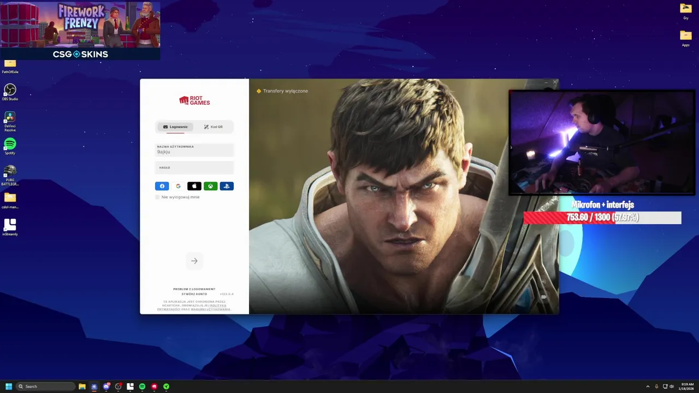Screen dimensions: 699x393
Task: Open the inStreamly desktop icon
Action: tap(10, 227)
